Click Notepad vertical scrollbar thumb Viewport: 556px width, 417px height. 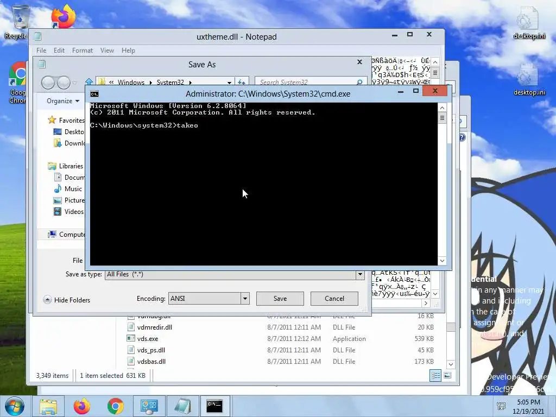tap(435, 73)
